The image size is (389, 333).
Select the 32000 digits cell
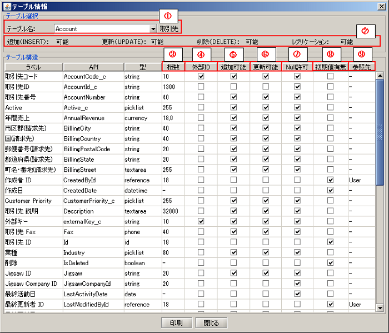pos(173,211)
